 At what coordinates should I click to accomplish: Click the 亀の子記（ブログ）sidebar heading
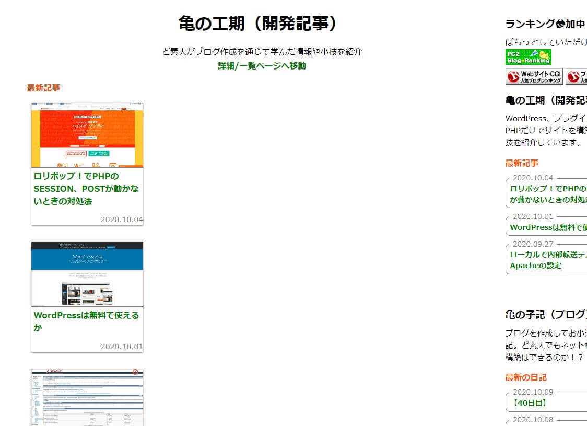pos(545,314)
